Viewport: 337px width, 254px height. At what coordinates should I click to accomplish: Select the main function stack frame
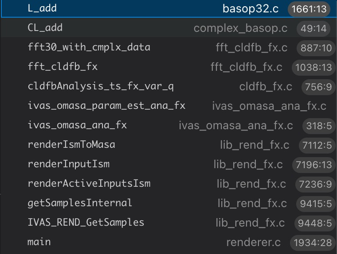pos(39,242)
